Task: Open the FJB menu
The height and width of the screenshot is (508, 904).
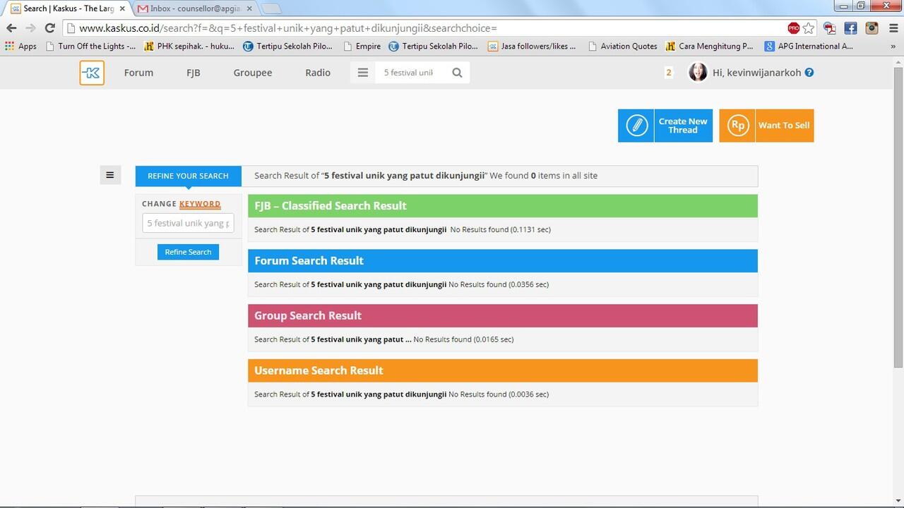Action: 194,73
